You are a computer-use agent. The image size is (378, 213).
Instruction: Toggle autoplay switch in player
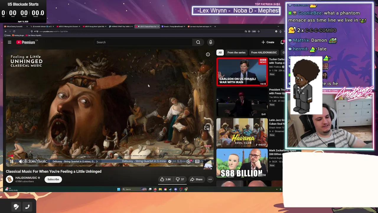tap(170, 162)
